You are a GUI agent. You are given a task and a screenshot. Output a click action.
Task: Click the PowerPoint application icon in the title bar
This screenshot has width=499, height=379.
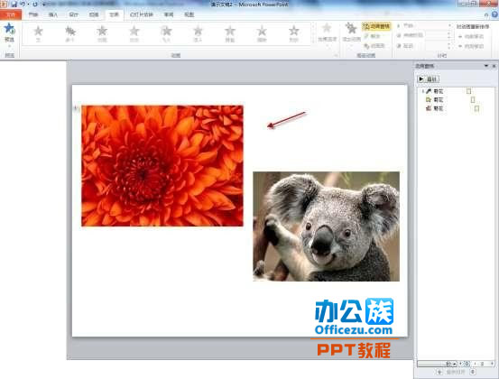4,5
